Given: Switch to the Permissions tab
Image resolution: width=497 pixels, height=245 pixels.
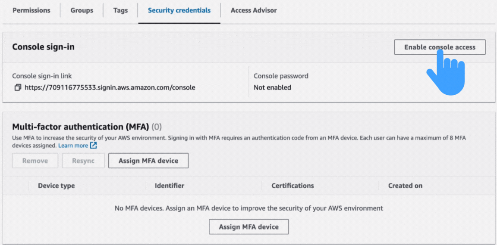Looking at the screenshot, I should point(31,10).
